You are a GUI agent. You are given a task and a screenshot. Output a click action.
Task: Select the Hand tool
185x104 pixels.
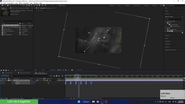(x=8, y=5)
